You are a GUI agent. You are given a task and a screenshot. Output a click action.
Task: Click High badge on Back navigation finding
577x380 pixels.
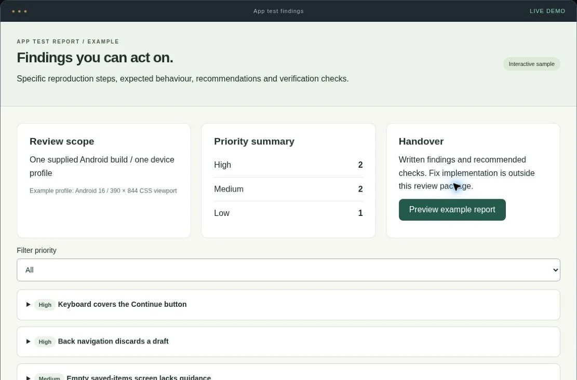coord(45,342)
